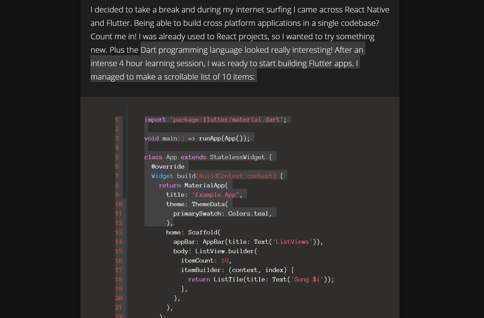The height and width of the screenshot is (318, 484).
Task: Click line number 1 in the gutter
Action: [x=117, y=120]
